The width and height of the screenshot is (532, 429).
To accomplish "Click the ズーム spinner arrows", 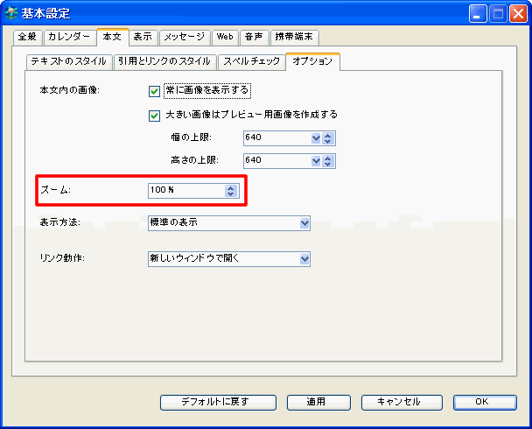I will pos(230,191).
